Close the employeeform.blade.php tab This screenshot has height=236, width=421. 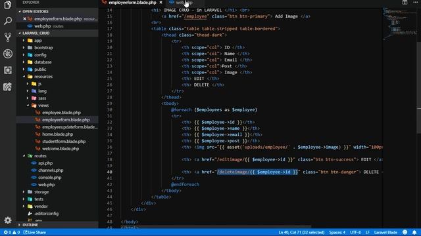click(161, 3)
